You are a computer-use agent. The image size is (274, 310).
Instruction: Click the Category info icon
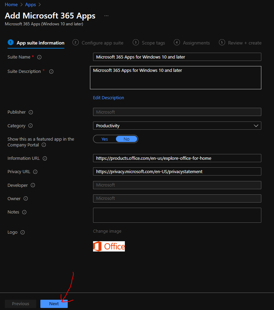click(30, 126)
